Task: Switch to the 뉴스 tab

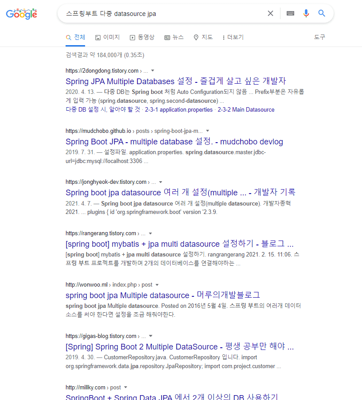Action: (x=174, y=38)
